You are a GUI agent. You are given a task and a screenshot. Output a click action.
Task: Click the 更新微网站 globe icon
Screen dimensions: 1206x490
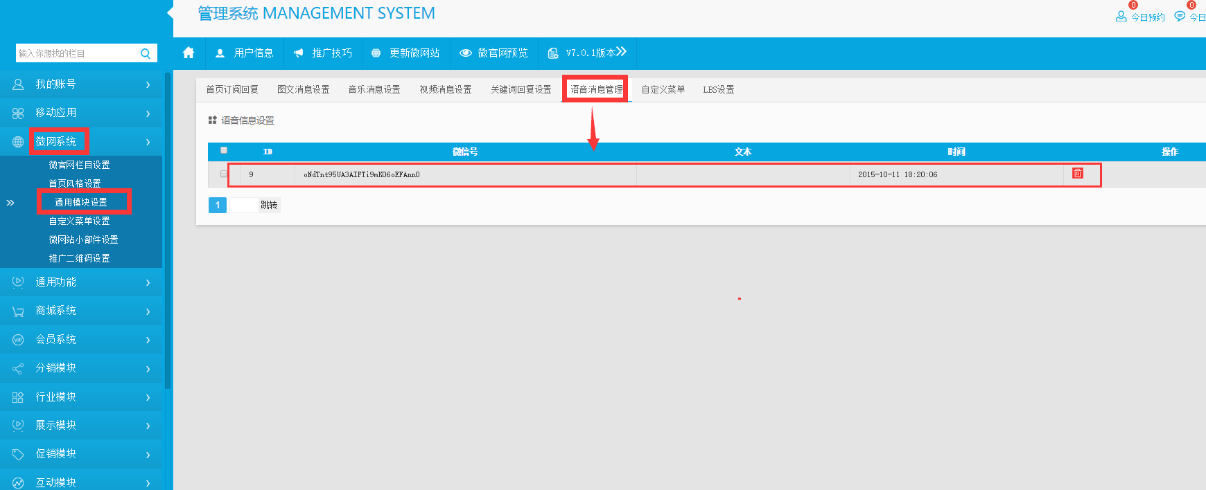click(376, 53)
